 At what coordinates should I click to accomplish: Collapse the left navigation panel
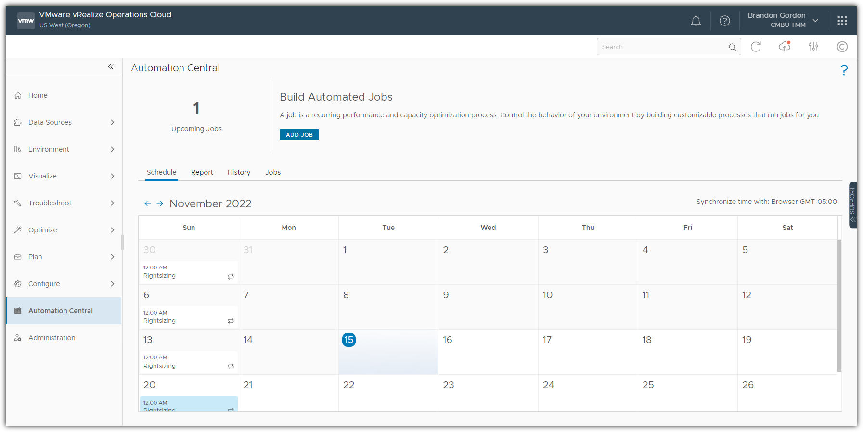111,67
